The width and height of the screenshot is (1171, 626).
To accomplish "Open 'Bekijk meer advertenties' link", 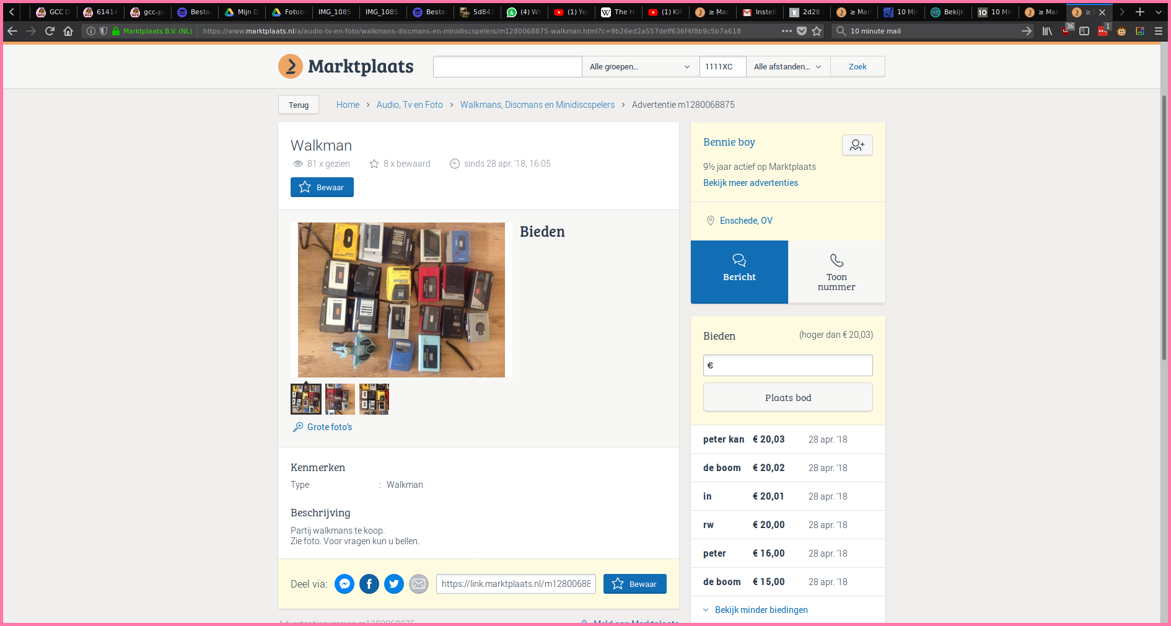I will point(750,183).
